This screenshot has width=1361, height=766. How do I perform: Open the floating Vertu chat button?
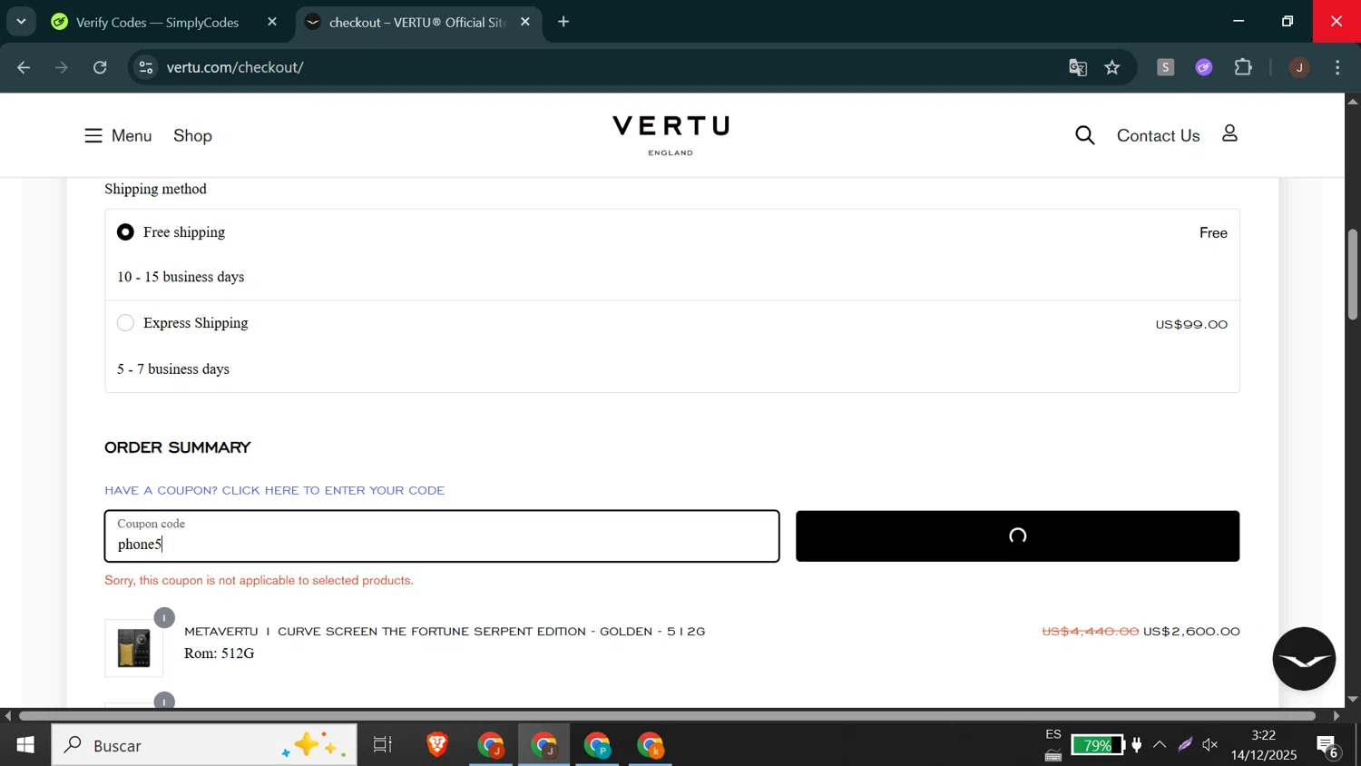(x=1304, y=659)
